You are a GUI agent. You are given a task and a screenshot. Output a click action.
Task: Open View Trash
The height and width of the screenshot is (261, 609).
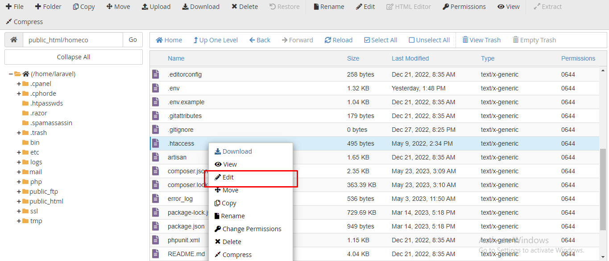tap(481, 40)
